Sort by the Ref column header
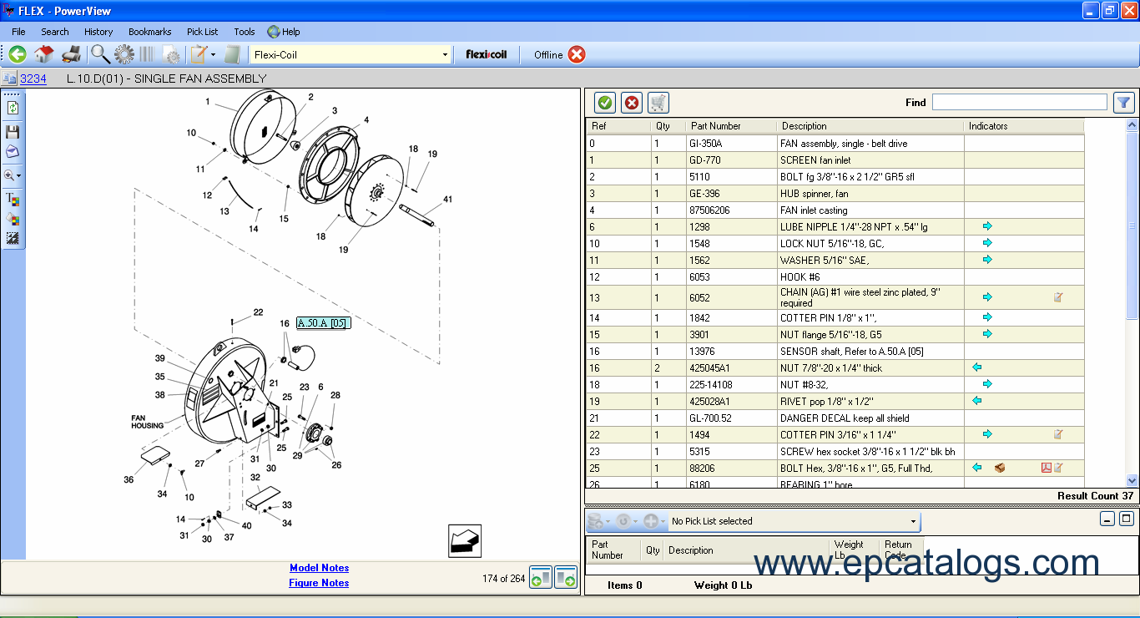1140x618 pixels. pos(618,126)
